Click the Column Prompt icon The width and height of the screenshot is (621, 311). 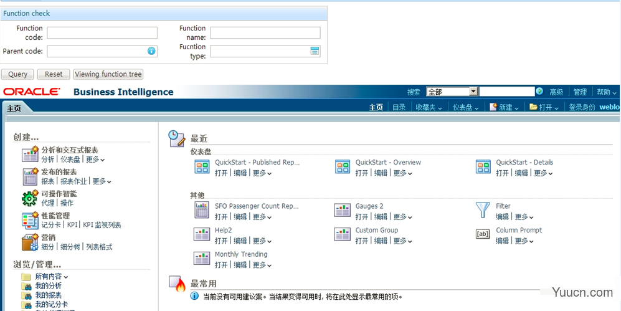coord(483,234)
